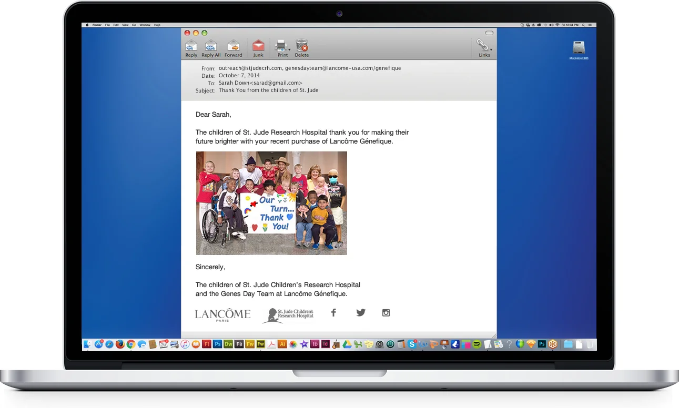This screenshot has width=679, height=408.
Task: Click the Facebook icon in the email footer
Action: point(333,312)
